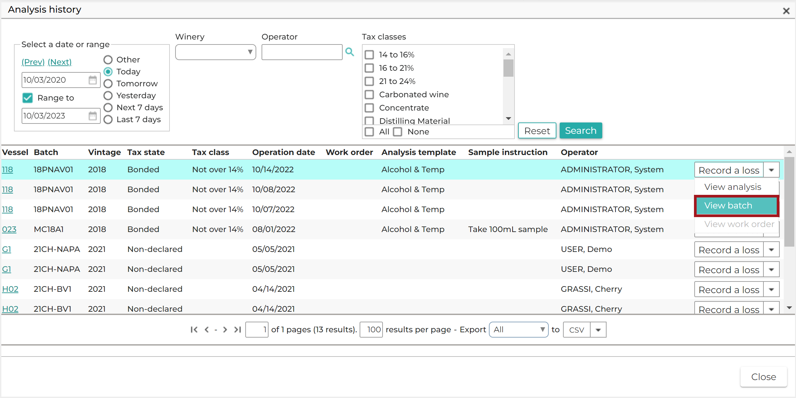Choose Next 7 days range
This screenshot has width=796, height=398.
click(x=108, y=108)
